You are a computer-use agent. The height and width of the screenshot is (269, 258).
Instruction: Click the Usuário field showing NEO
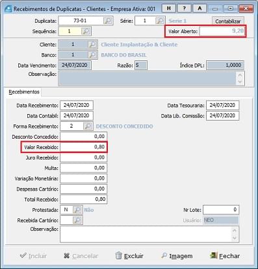[220, 220]
